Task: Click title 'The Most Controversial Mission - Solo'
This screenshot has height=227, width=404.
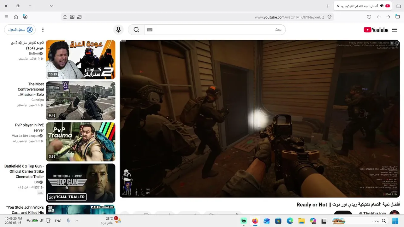Action: (31, 89)
